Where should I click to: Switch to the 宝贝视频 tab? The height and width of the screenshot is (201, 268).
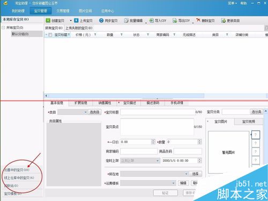click(249, 122)
